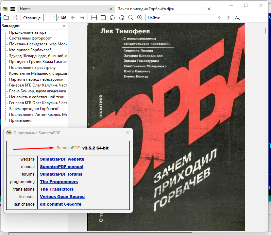
Task: Rotate the page right
Action: point(122,18)
